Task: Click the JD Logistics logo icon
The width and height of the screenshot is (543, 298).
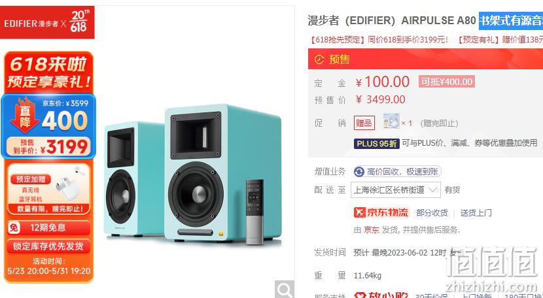Action: click(x=360, y=212)
